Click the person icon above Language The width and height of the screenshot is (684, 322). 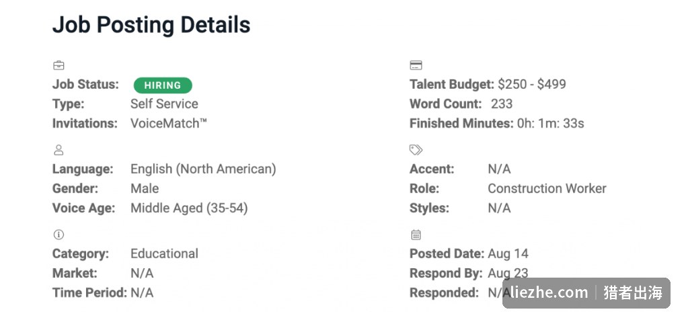(59, 150)
